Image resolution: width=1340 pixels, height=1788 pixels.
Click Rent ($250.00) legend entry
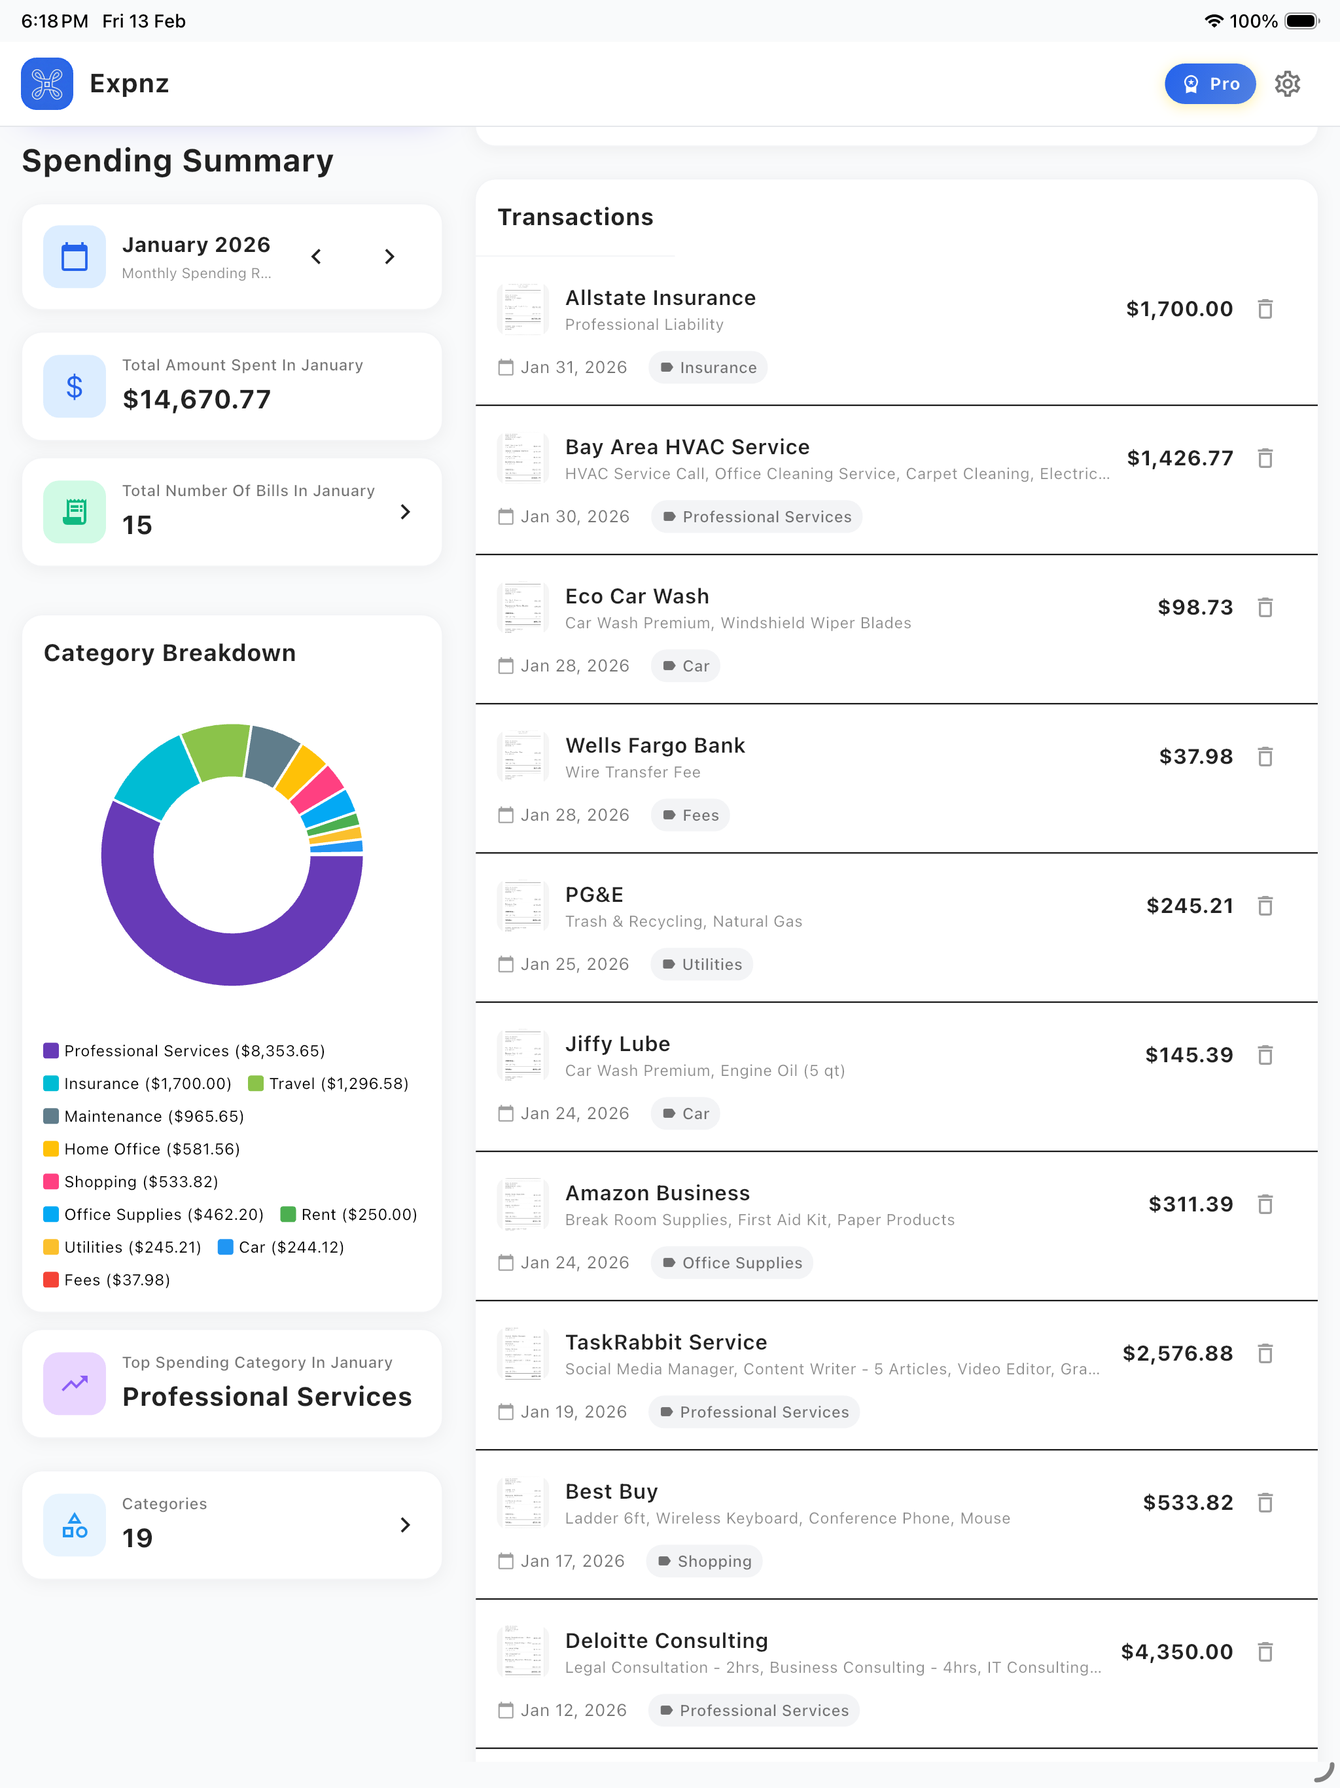[x=349, y=1215]
